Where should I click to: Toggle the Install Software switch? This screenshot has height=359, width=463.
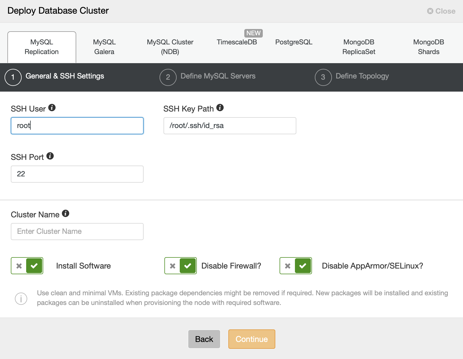tap(27, 266)
